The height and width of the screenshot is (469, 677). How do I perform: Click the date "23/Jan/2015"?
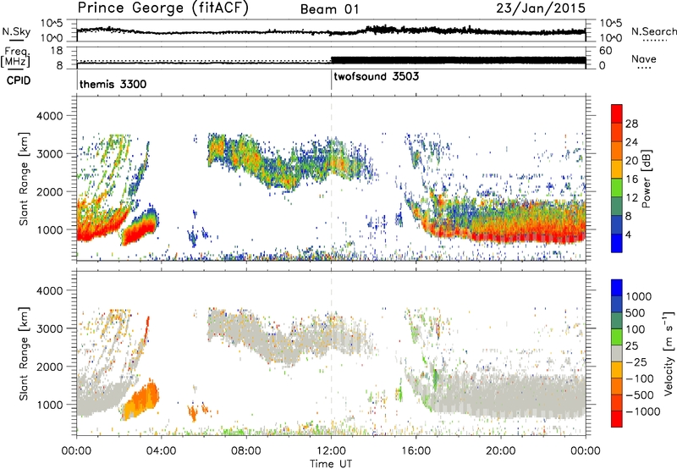pyautogui.click(x=541, y=8)
